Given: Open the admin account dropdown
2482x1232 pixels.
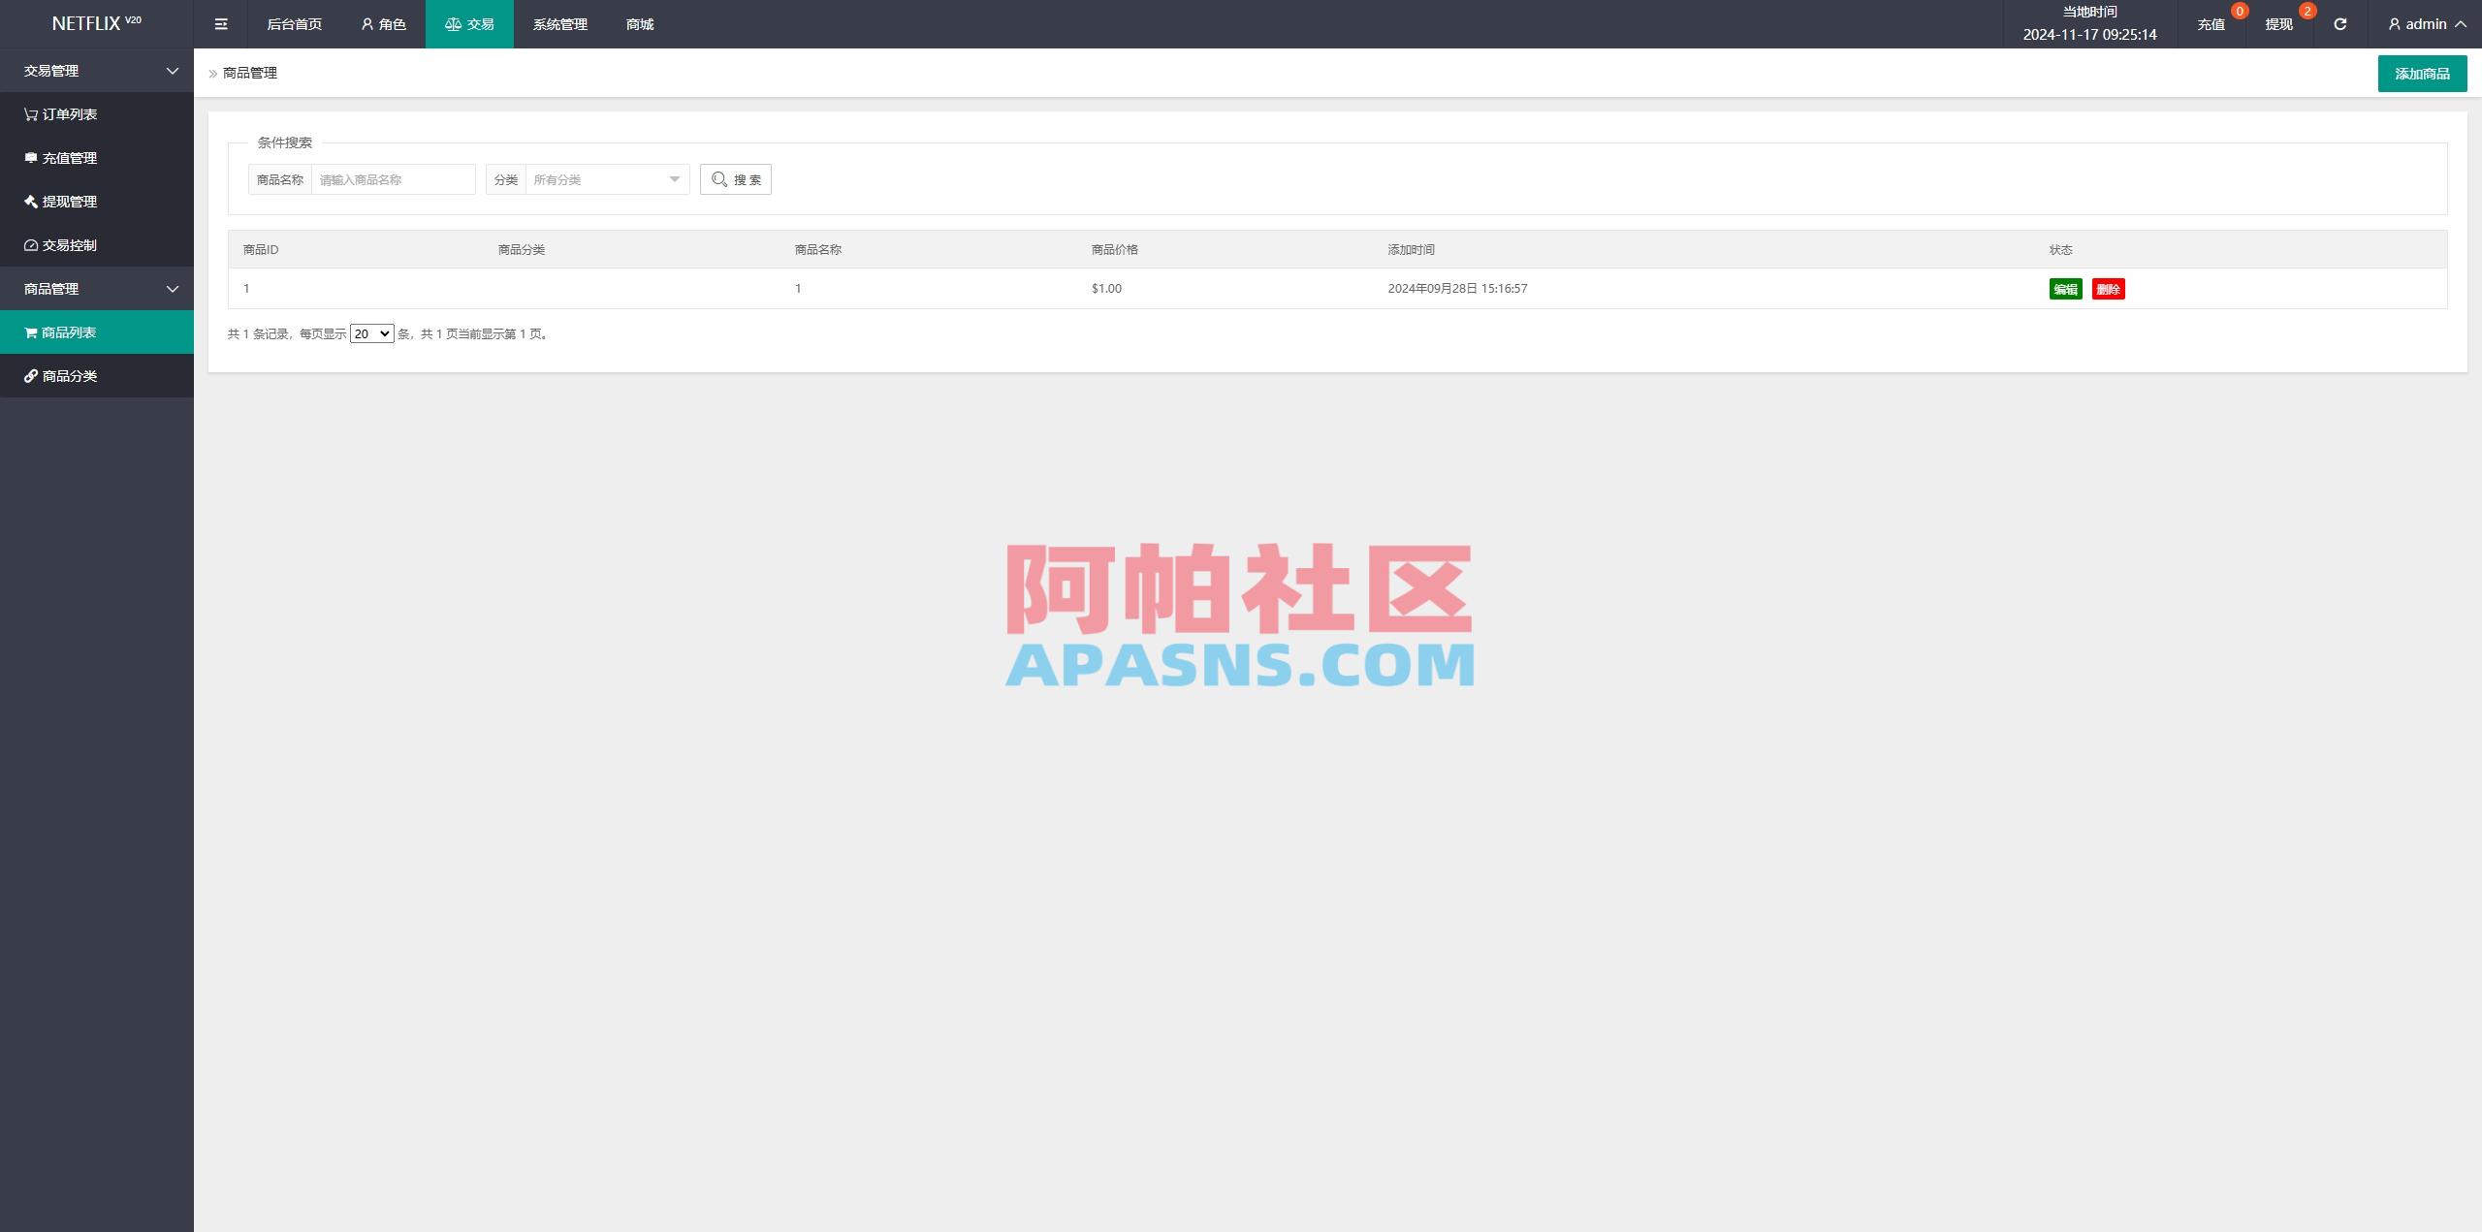Looking at the screenshot, I should pyautogui.click(x=2424, y=23).
